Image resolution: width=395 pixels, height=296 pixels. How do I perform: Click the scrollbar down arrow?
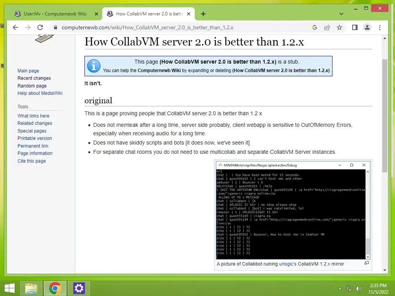(385, 270)
